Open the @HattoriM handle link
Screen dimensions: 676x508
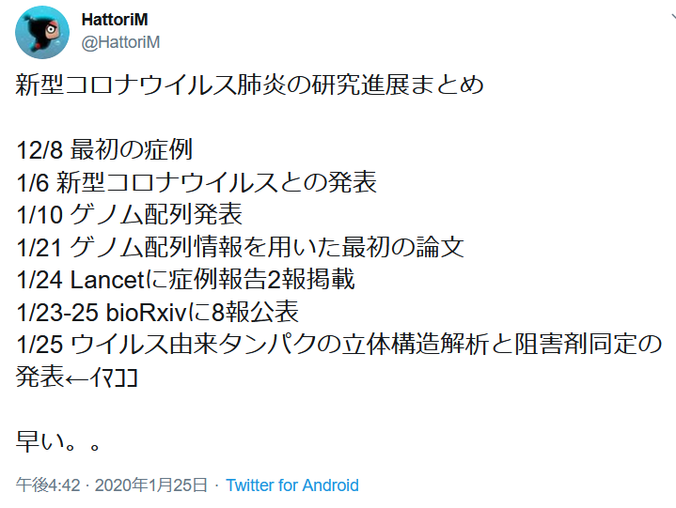[x=120, y=42]
